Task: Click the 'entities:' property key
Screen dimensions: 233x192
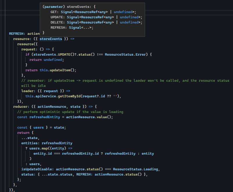Action: click(30, 143)
